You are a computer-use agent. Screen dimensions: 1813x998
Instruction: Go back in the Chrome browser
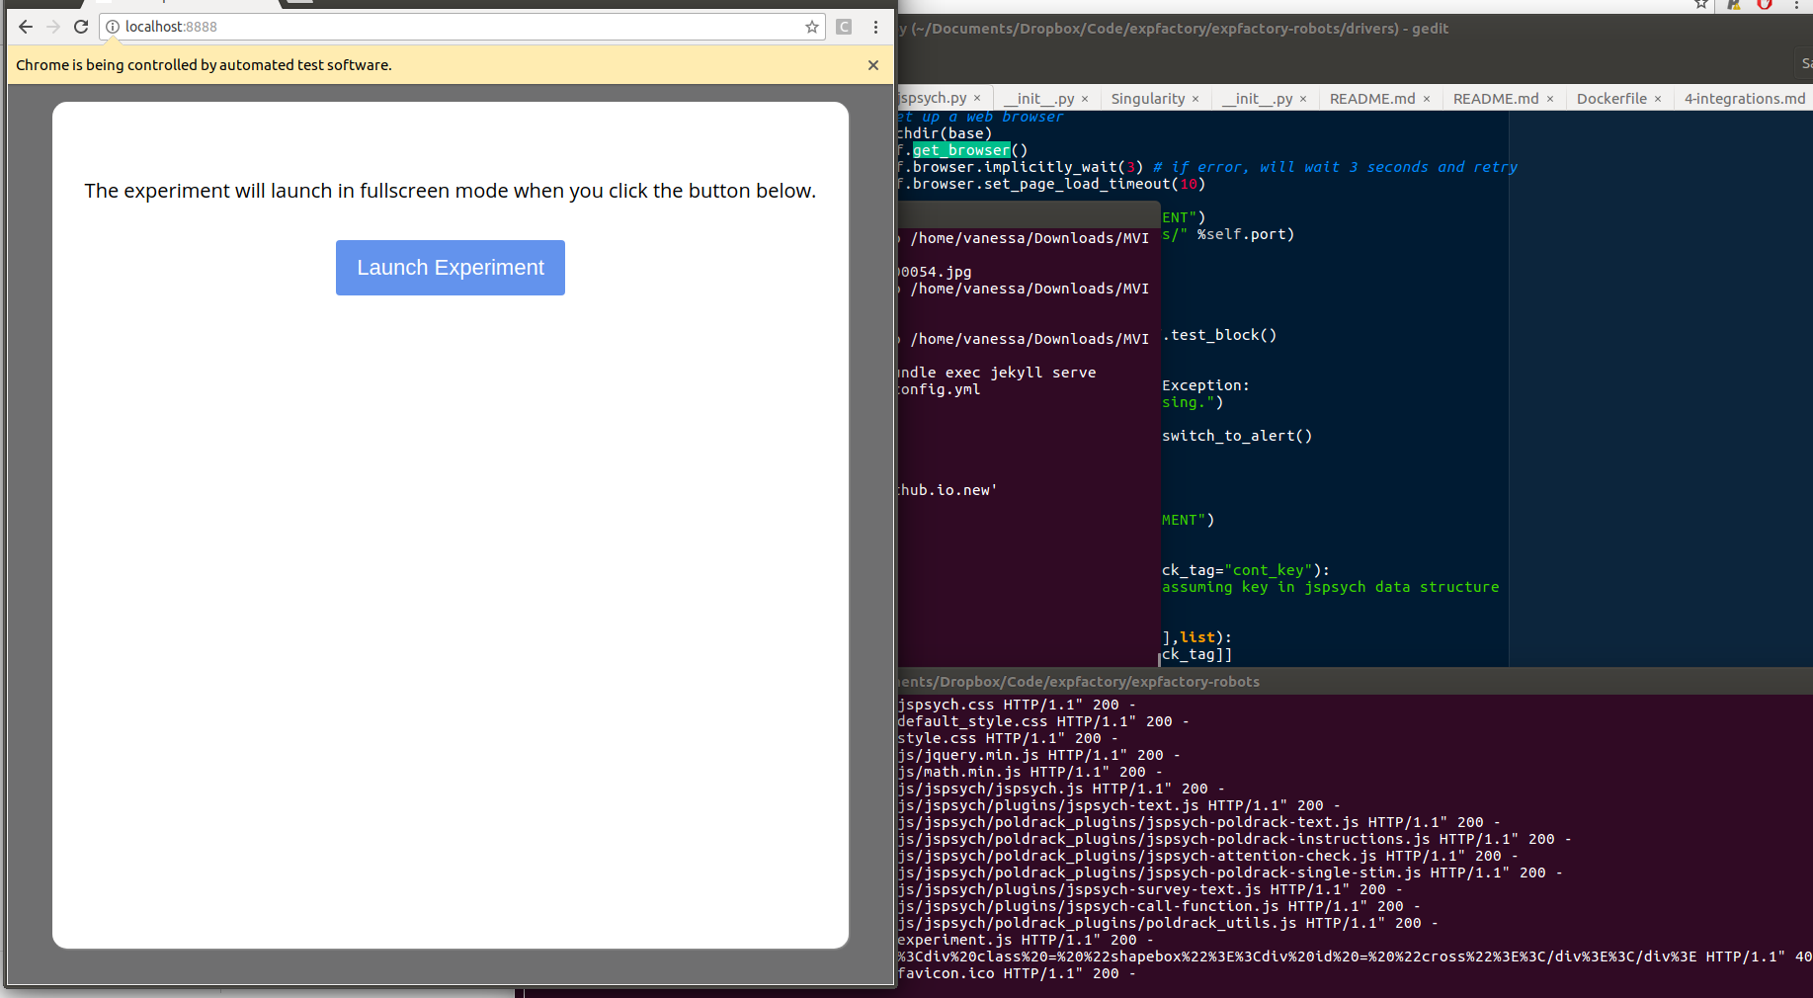(x=26, y=27)
